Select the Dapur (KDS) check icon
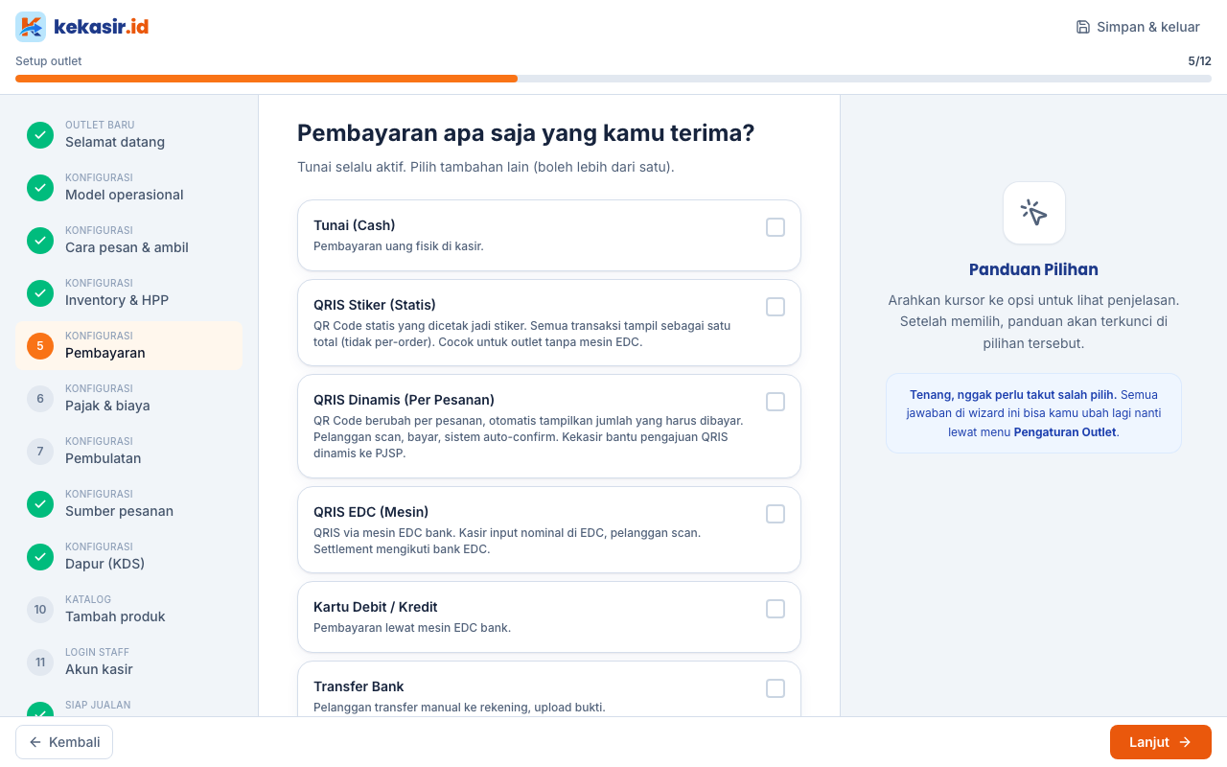1227x767 pixels. click(x=40, y=557)
